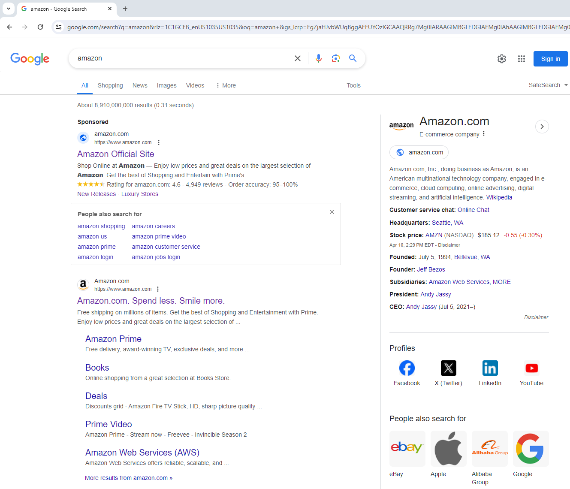Select the eBay related search thumbnail
Viewport: 570px width, 489px height.
tap(407, 449)
